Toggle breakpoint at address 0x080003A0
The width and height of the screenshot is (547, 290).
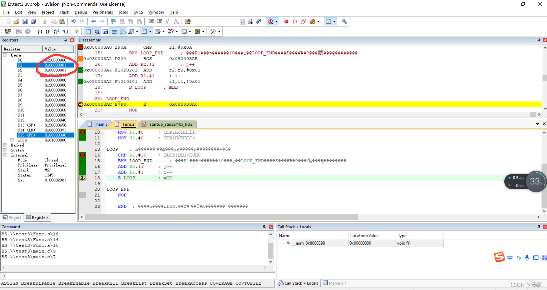(80, 47)
